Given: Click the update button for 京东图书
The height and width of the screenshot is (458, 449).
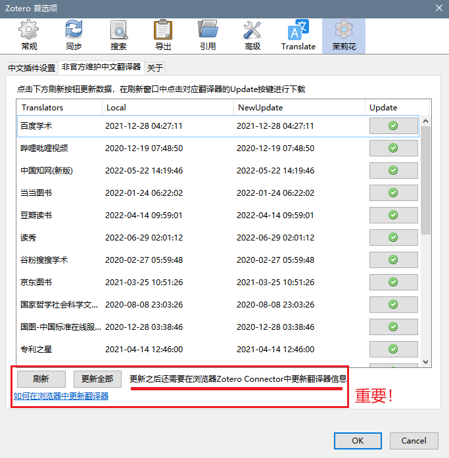Looking at the screenshot, I should tap(393, 282).
